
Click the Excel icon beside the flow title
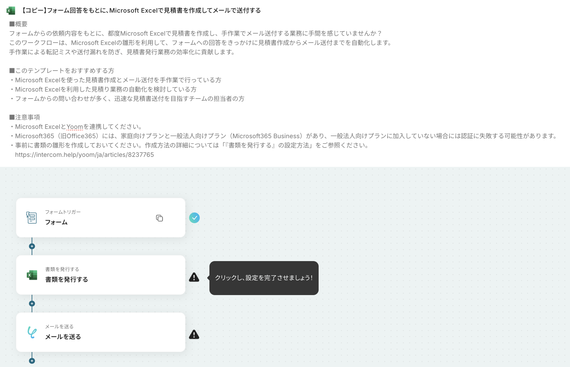11,11
